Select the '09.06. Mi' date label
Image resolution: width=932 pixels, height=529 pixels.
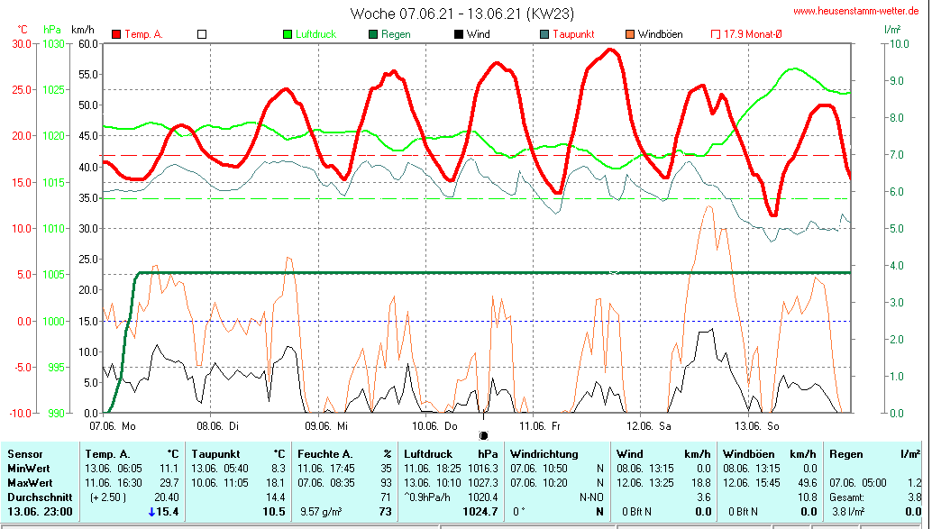pos(326,426)
